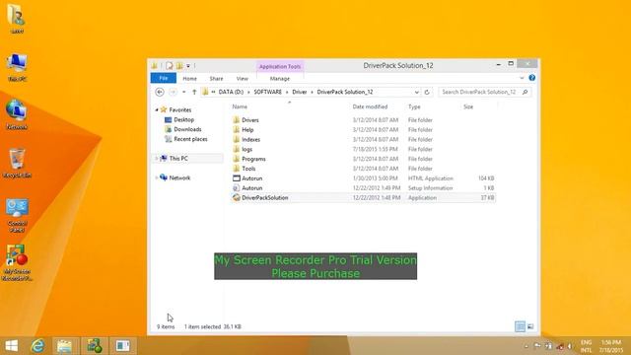Open My Screen Recorder Pro desktop shortcut

pyautogui.click(x=17, y=263)
